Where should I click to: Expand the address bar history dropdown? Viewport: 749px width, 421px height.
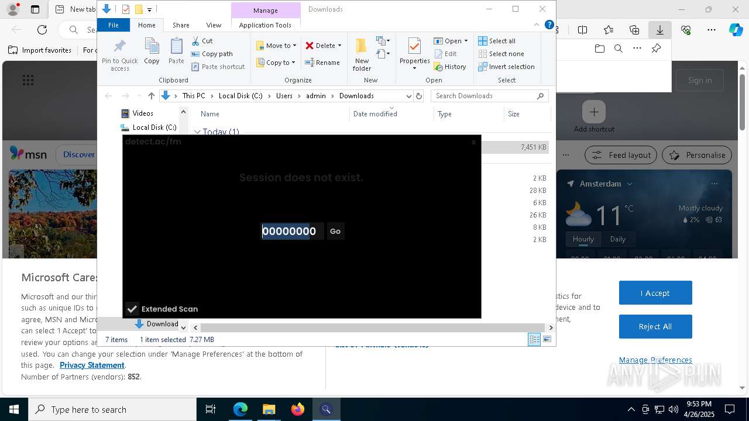408,96
